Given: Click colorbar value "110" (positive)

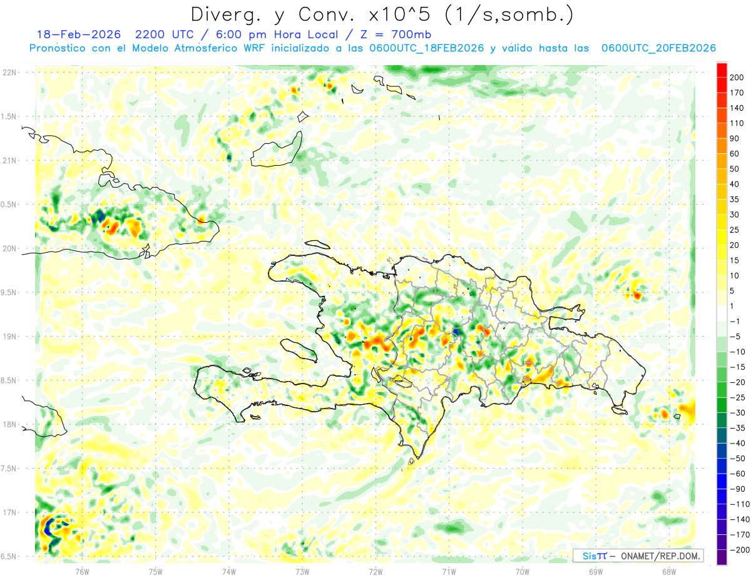Looking at the screenshot, I should coord(738,123).
